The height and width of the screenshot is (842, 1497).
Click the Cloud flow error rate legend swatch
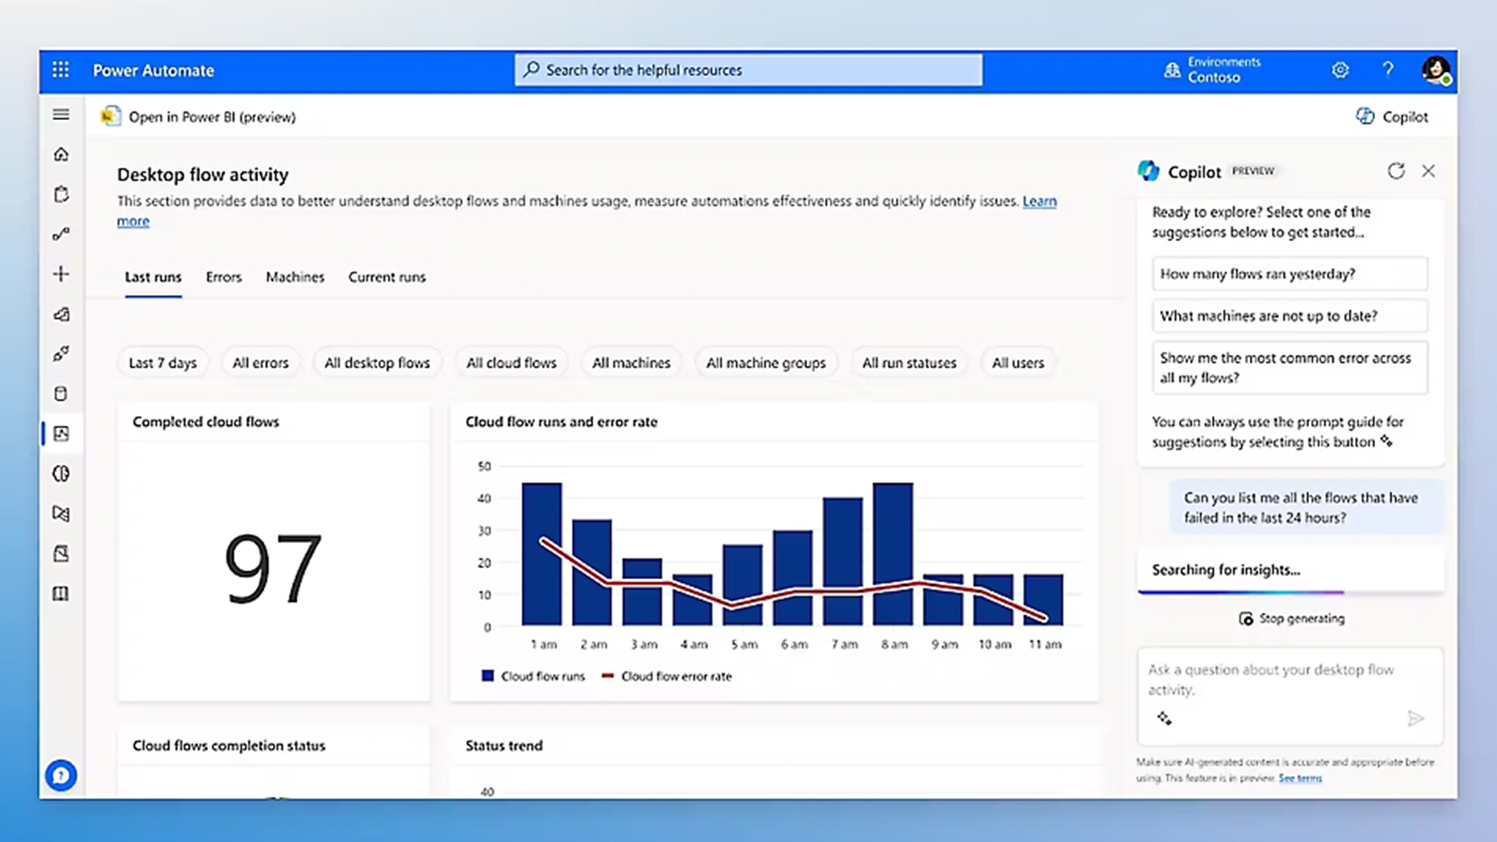pos(608,676)
